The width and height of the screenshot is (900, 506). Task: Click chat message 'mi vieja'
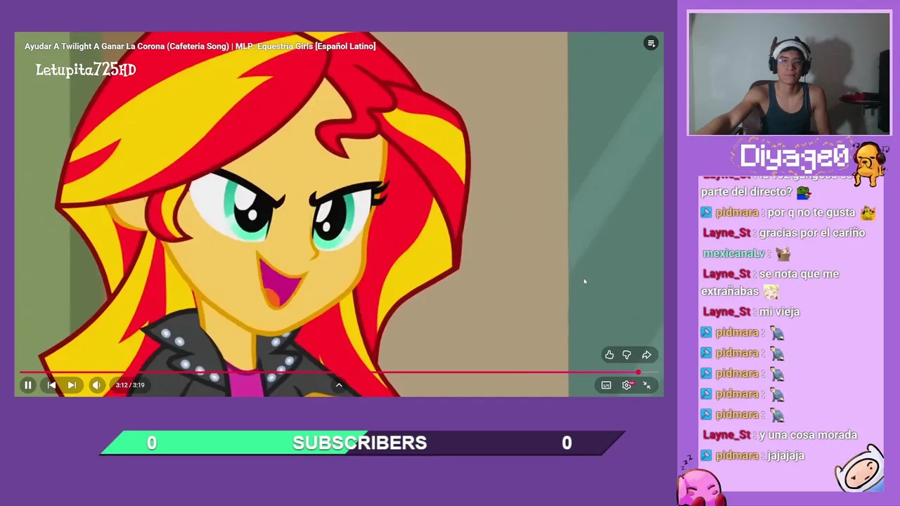[x=779, y=311]
